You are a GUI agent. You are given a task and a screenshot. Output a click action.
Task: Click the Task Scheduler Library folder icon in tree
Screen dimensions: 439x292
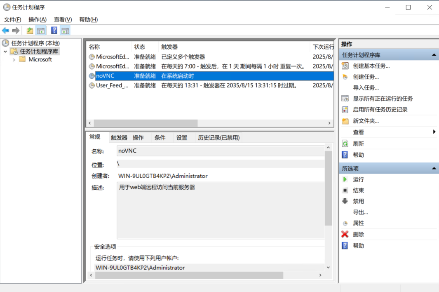[14, 51]
